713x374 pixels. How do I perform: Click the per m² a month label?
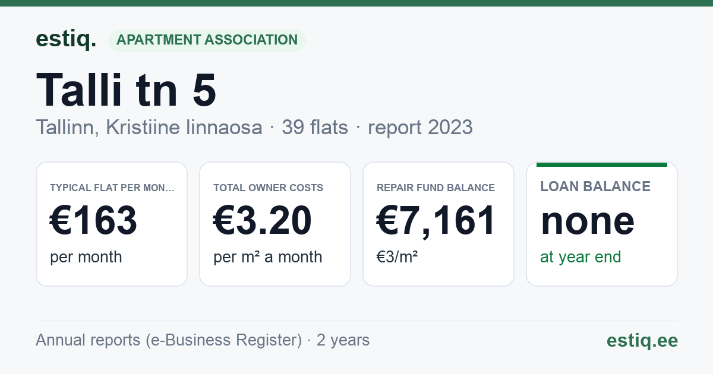point(267,257)
